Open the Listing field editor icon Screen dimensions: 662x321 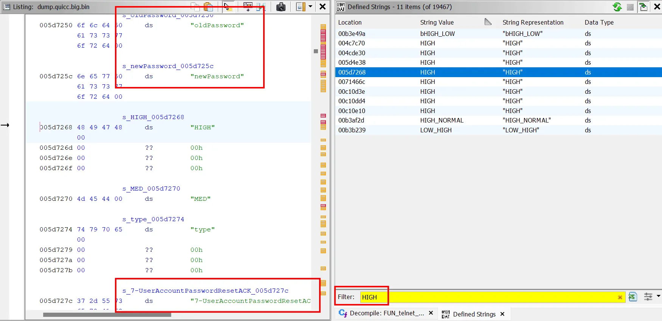(x=248, y=7)
